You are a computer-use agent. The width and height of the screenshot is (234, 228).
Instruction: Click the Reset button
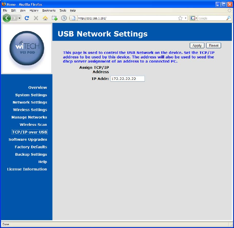[x=213, y=46]
